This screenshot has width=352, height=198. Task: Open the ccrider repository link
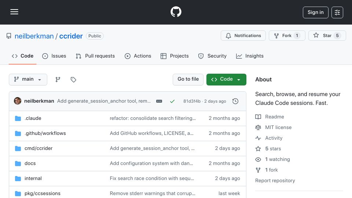71,36
